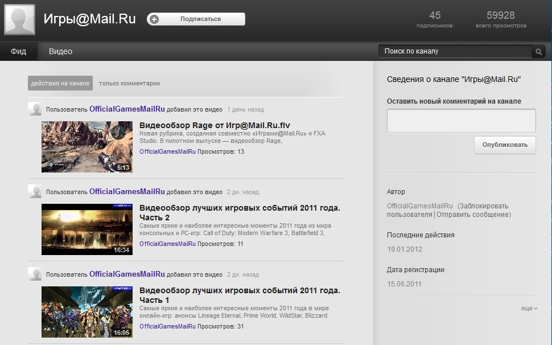Image resolution: width=552 pixels, height=345 pixels.
Task: Click user avatar beside the Rage video post
Action: tap(35, 109)
